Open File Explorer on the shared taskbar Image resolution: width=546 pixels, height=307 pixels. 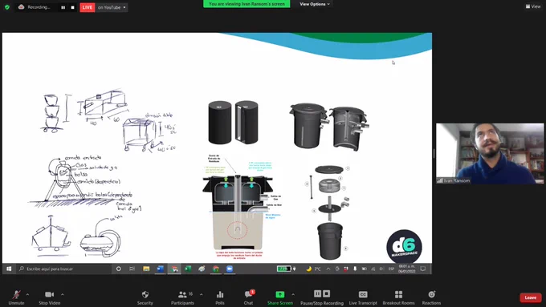click(146, 269)
